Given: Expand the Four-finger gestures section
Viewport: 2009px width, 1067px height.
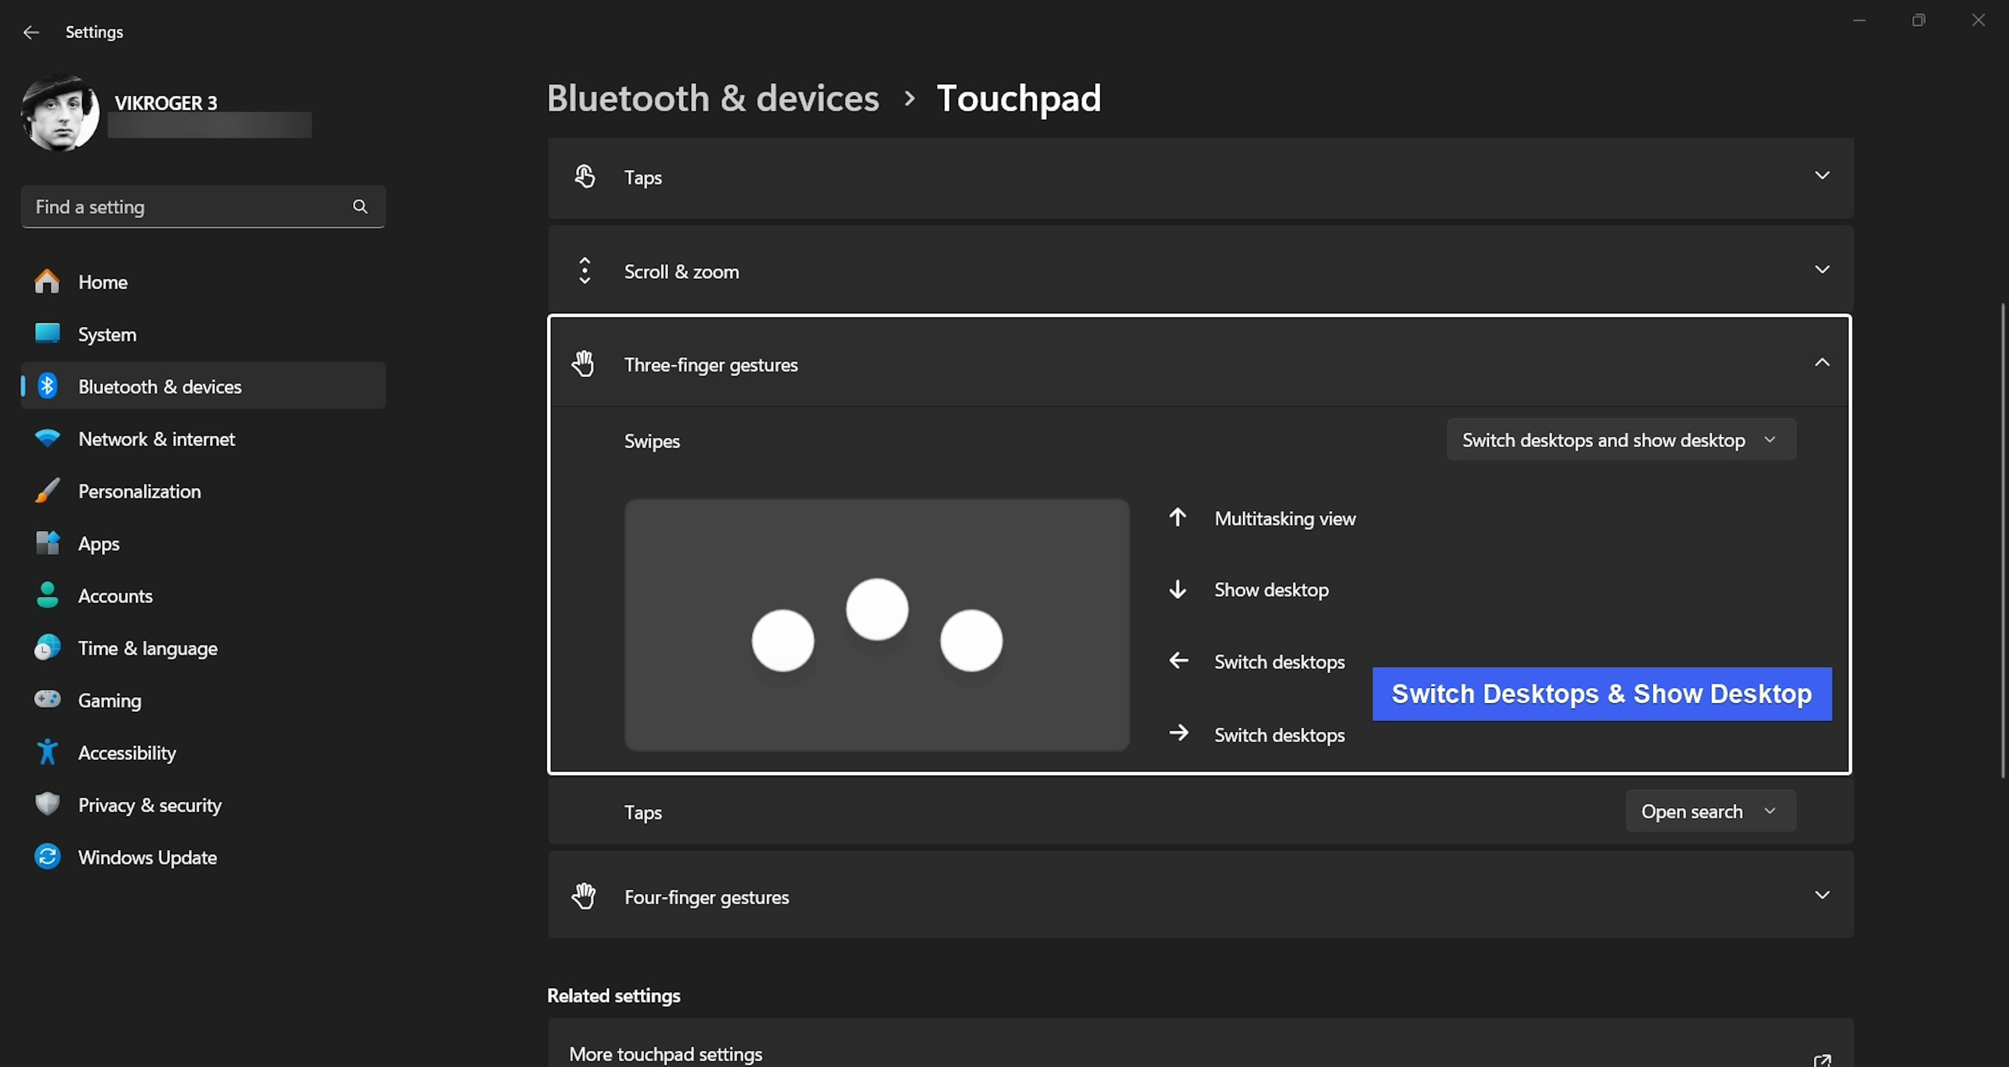Looking at the screenshot, I should tap(1822, 895).
